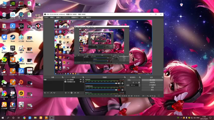Screen dimensions: 214x120
Task: Mute Desktop Audio using its speaker icon
Action: 119,83
